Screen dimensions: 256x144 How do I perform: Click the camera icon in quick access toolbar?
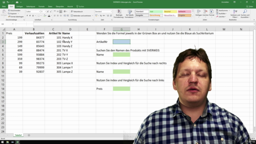pos(17,2)
